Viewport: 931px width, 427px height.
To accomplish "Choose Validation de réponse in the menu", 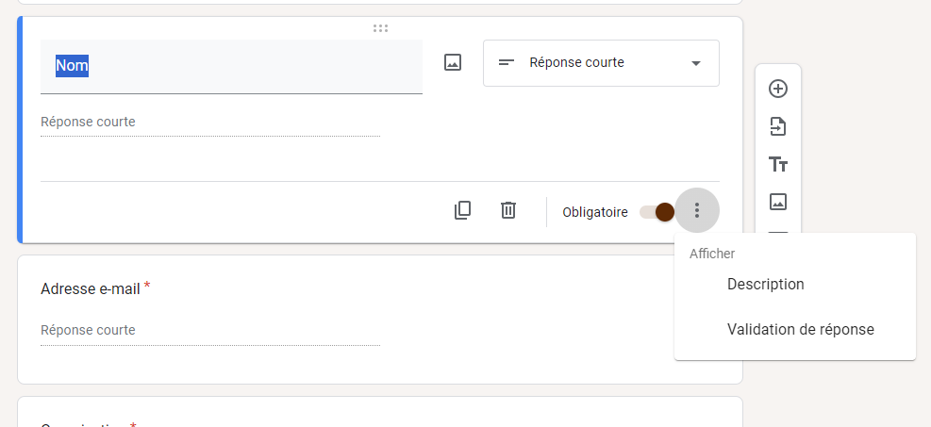I will (800, 330).
